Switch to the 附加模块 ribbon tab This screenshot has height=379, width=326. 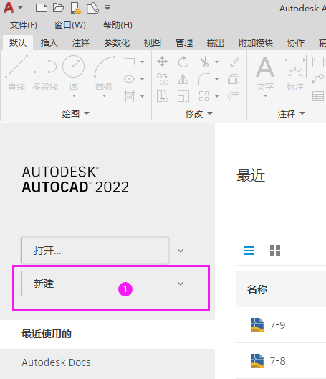tap(256, 43)
